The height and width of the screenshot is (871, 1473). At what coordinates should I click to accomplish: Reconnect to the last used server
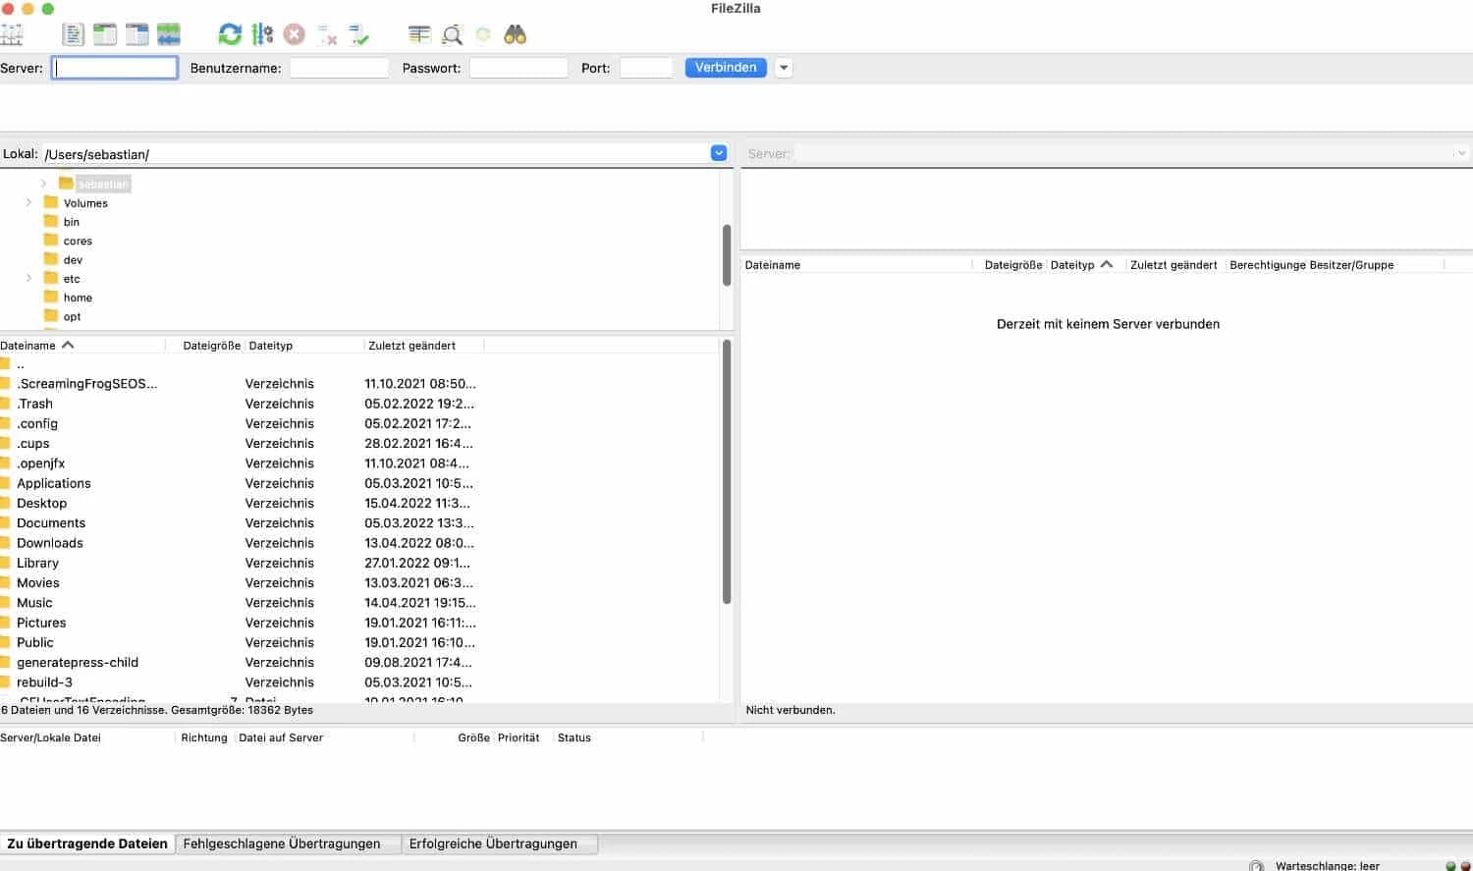click(358, 33)
